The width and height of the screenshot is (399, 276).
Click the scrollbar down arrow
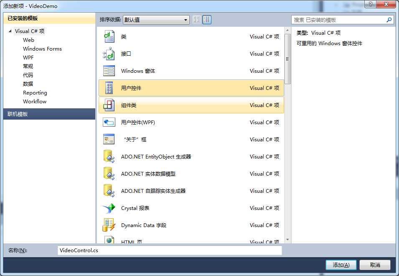pos(287,240)
